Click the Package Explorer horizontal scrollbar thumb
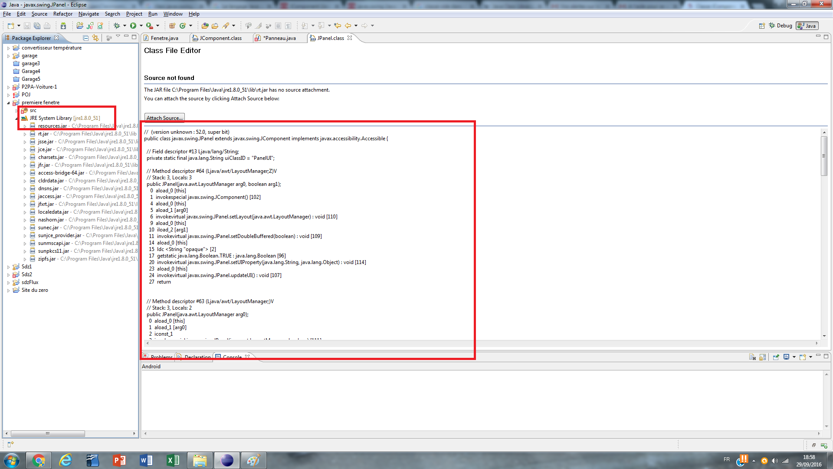Screen dimensions: 833x469 coord(48,433)
